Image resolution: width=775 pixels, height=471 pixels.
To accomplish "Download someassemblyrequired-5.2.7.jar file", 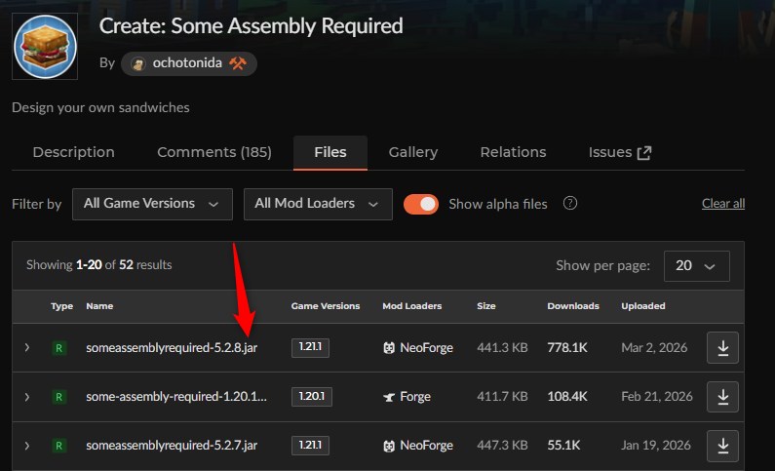I will [x=722, y=446].
